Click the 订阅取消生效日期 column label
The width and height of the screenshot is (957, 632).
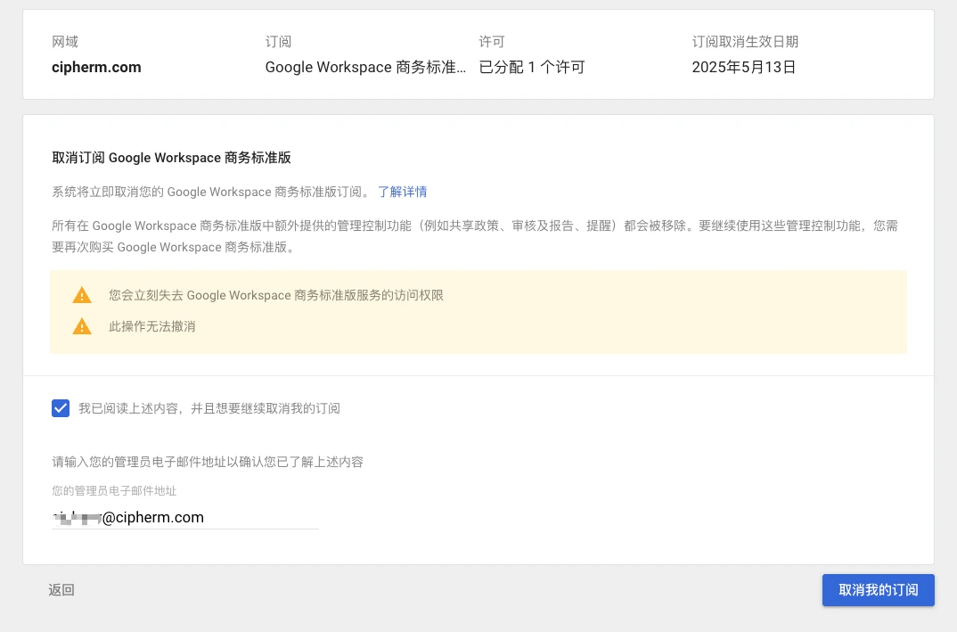point(745,42)
